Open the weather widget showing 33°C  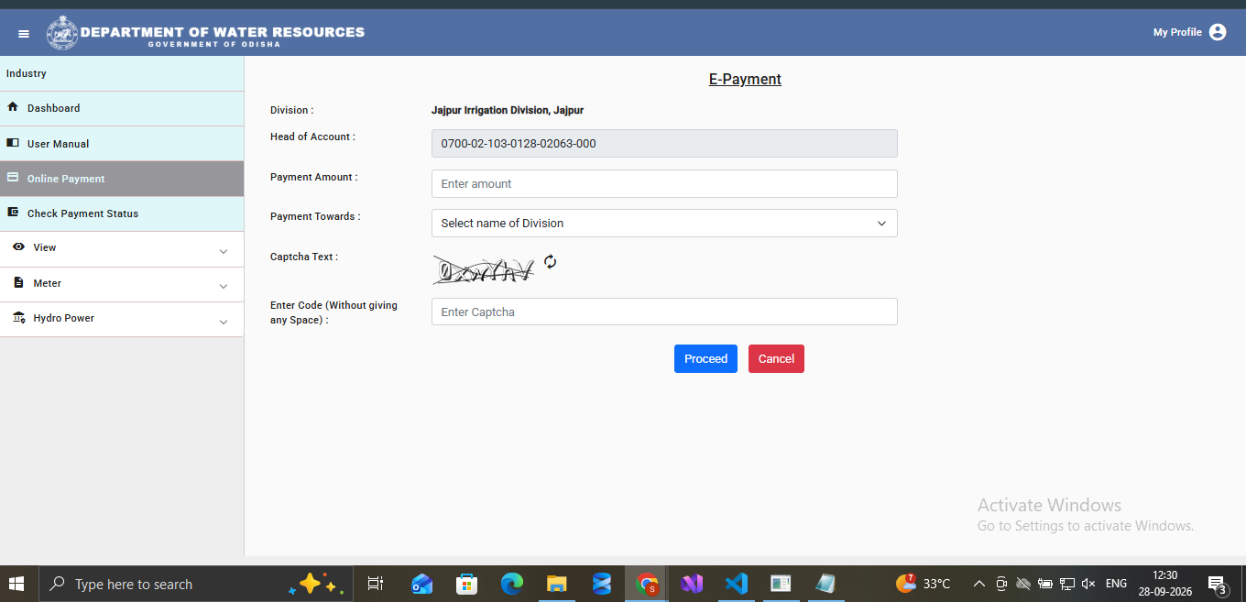(x=924, y=584)
